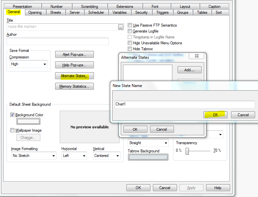Viewport: 258px width, 197px height.
Task: Close the Alternate States dialog
Action: click(197, 56)
